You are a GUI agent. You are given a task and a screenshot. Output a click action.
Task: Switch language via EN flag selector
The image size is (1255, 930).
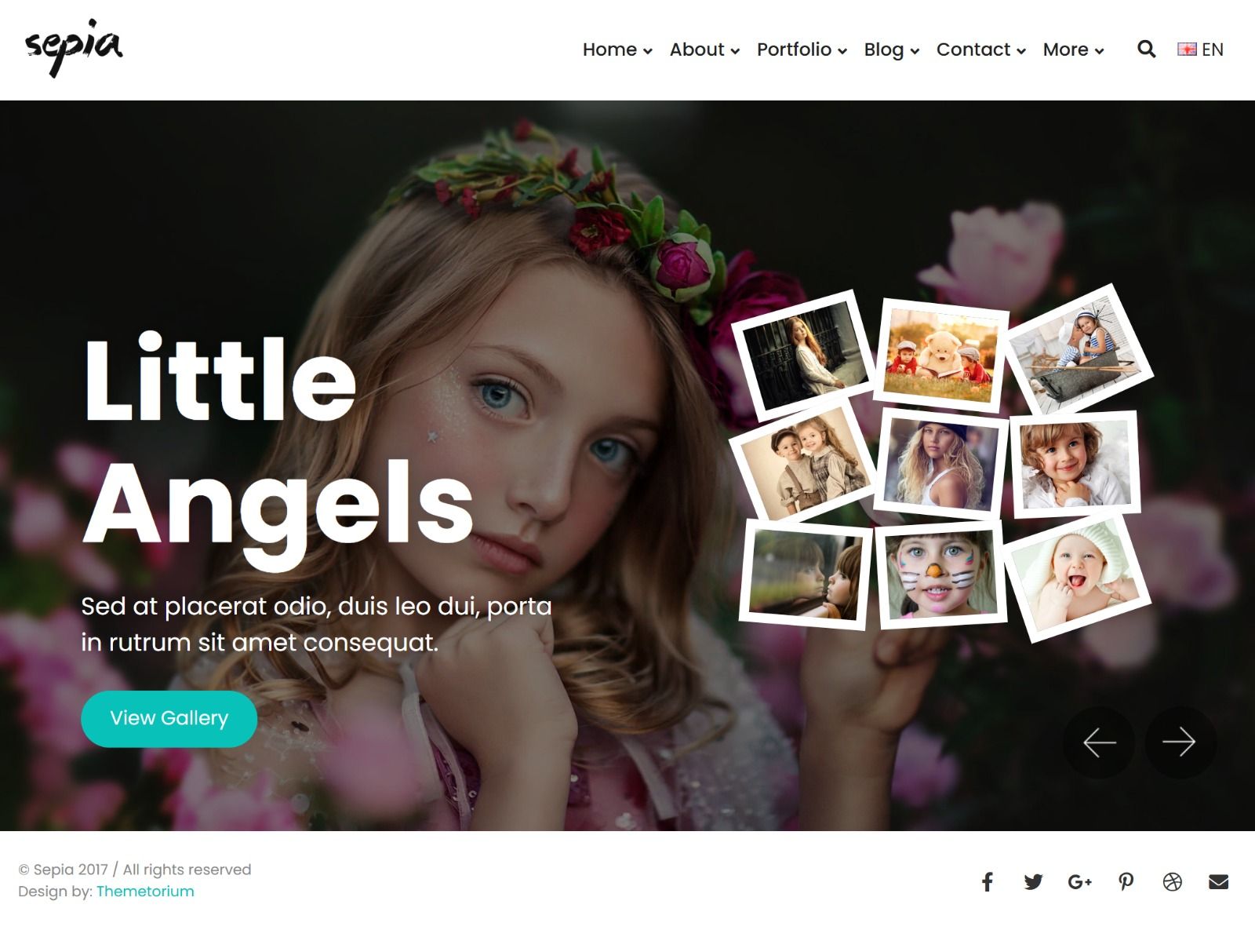[1200, 49]
